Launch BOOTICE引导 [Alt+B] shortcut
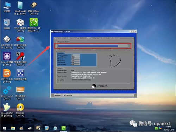Screen dimensions: 176x132 (x=7, y=42)
